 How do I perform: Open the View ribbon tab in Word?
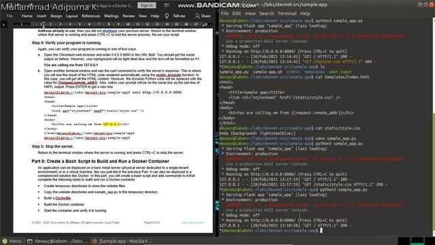143,16
